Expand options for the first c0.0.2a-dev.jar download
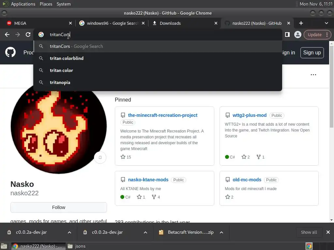This screenshot has height=250, width=334. tap(69, 232)
